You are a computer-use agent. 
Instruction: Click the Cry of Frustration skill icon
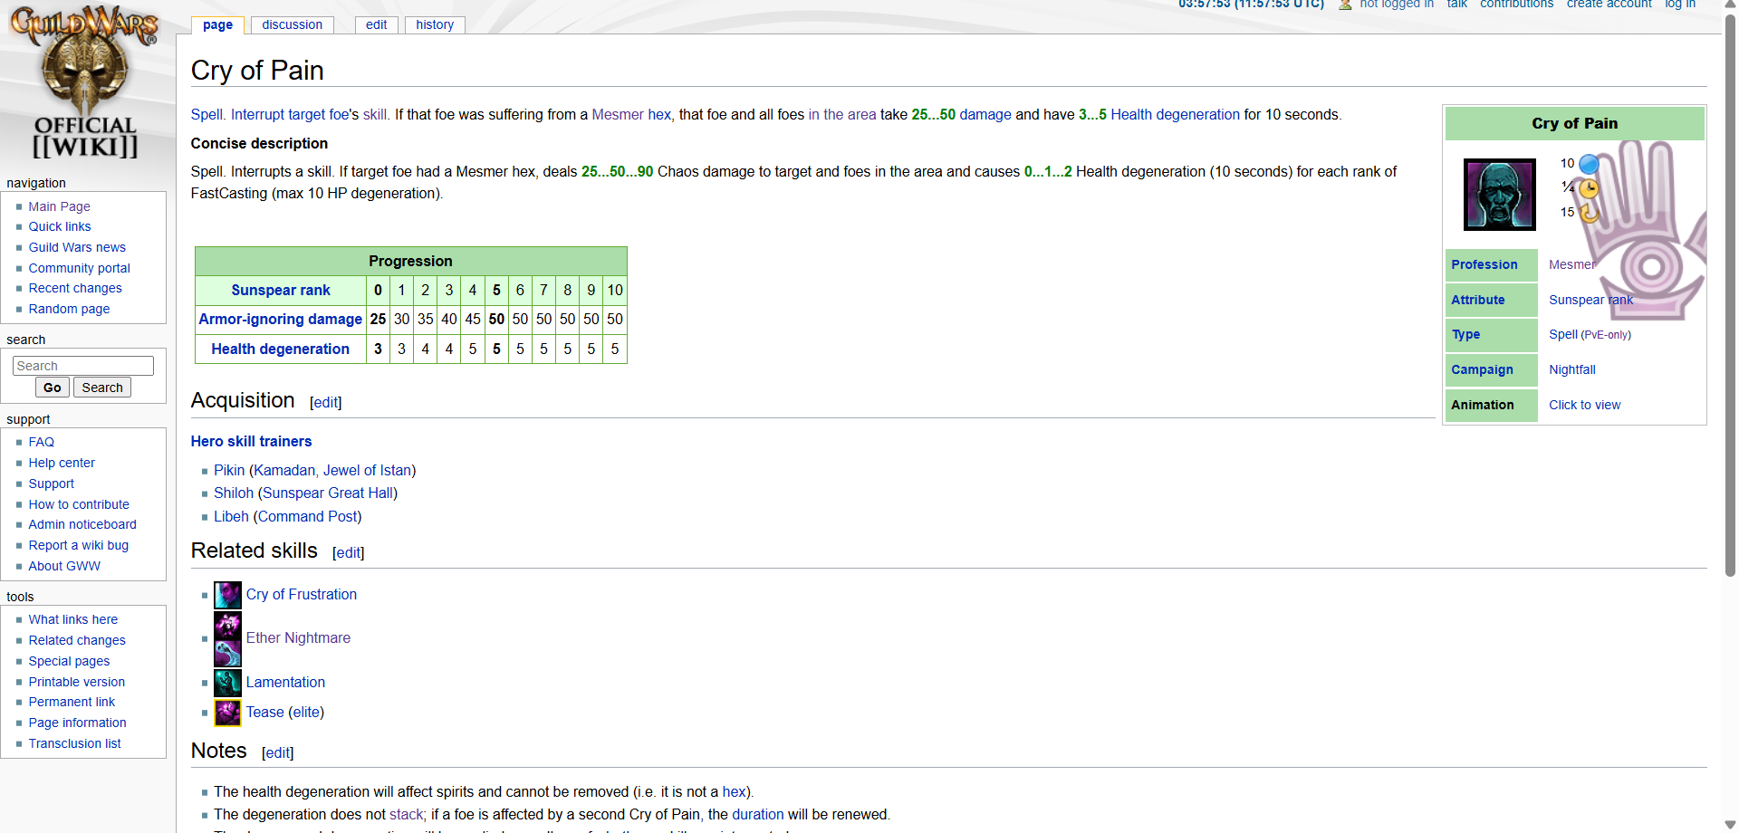click(227, 595)
